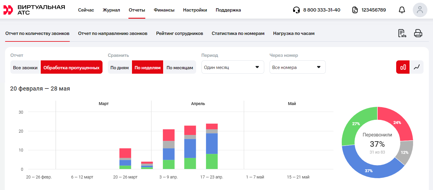
Task: Open the Все номера dropdown
Action: 297,67
